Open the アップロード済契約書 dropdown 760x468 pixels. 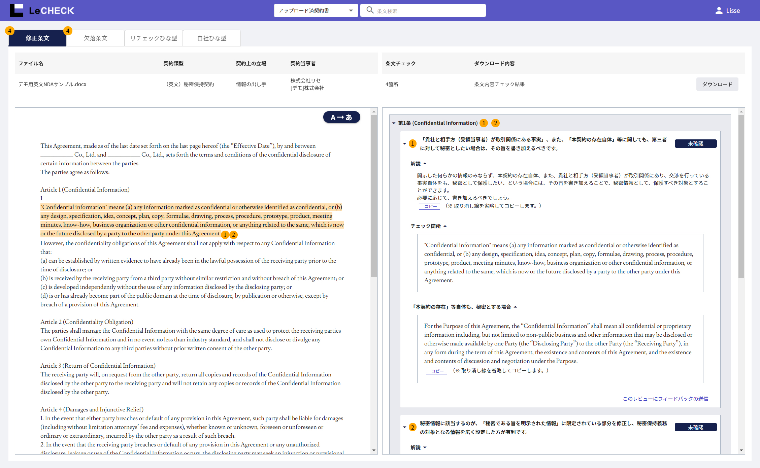[316, 10]
